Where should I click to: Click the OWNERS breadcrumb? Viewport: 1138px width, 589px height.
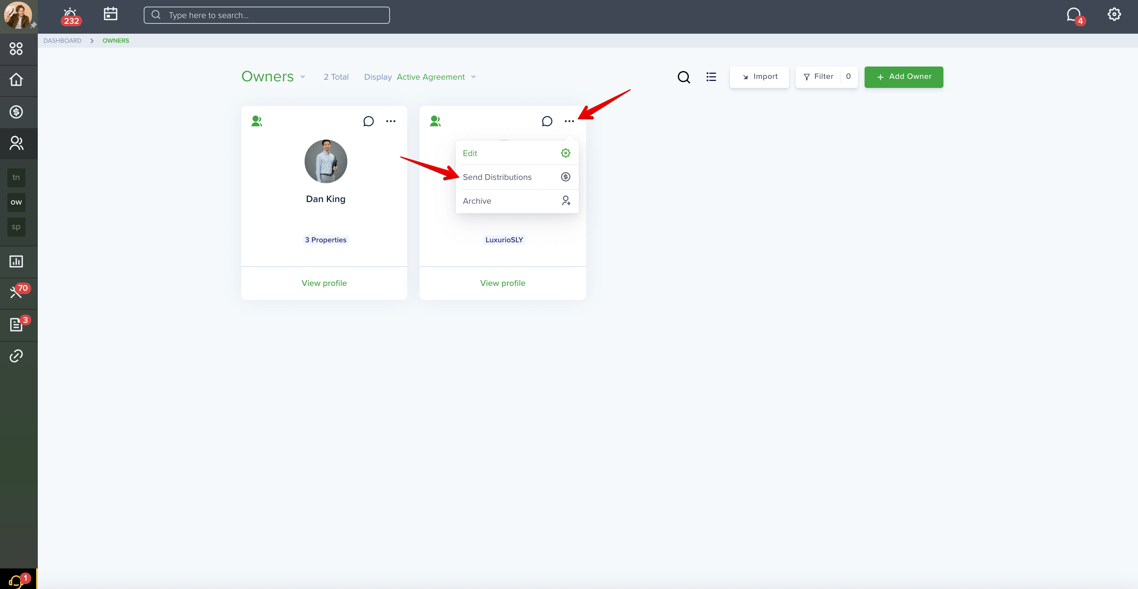116,41
